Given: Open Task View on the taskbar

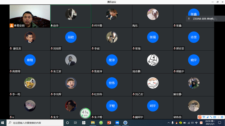Looking at the screenshot, I should [x=76, y=123].
